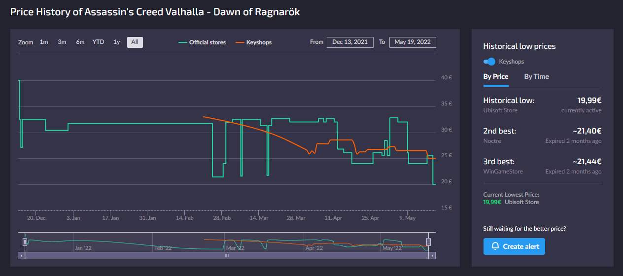This screenshot has width=623, height=276.
Task: Click the 9. May date axis label
Action: (408, 217)
